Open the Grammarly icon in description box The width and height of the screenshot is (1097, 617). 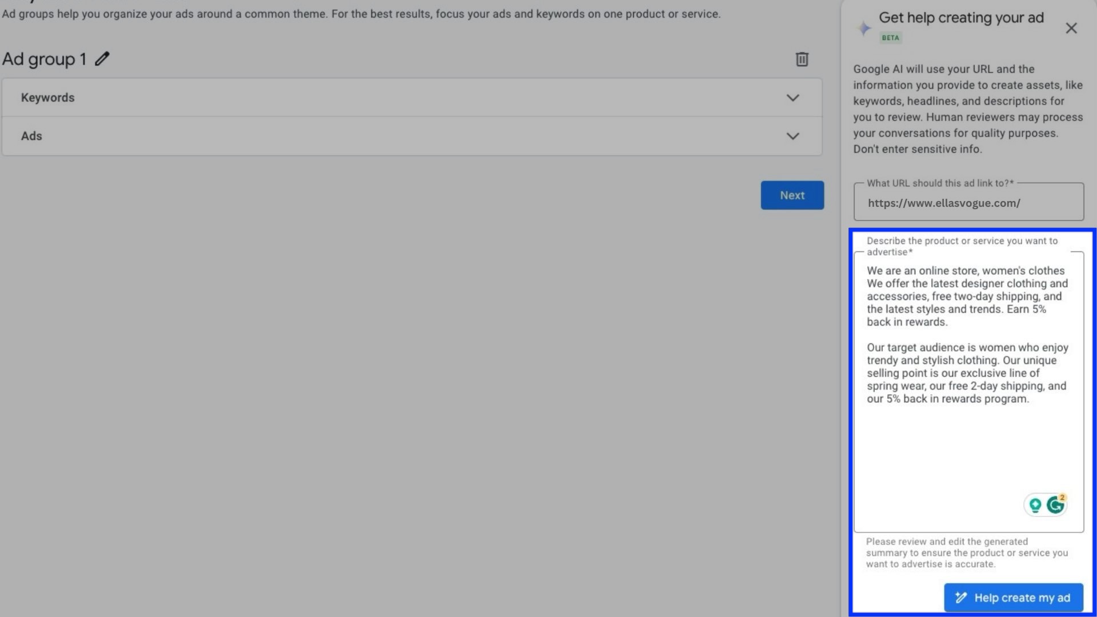(x=1055, y=504)
